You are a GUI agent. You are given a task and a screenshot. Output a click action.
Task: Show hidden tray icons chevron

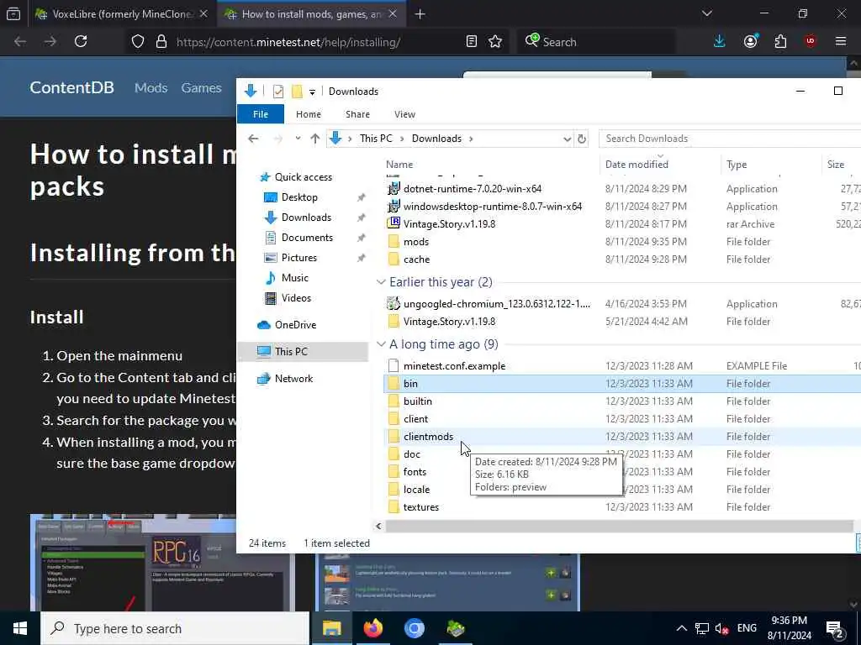tap(681, 628)
